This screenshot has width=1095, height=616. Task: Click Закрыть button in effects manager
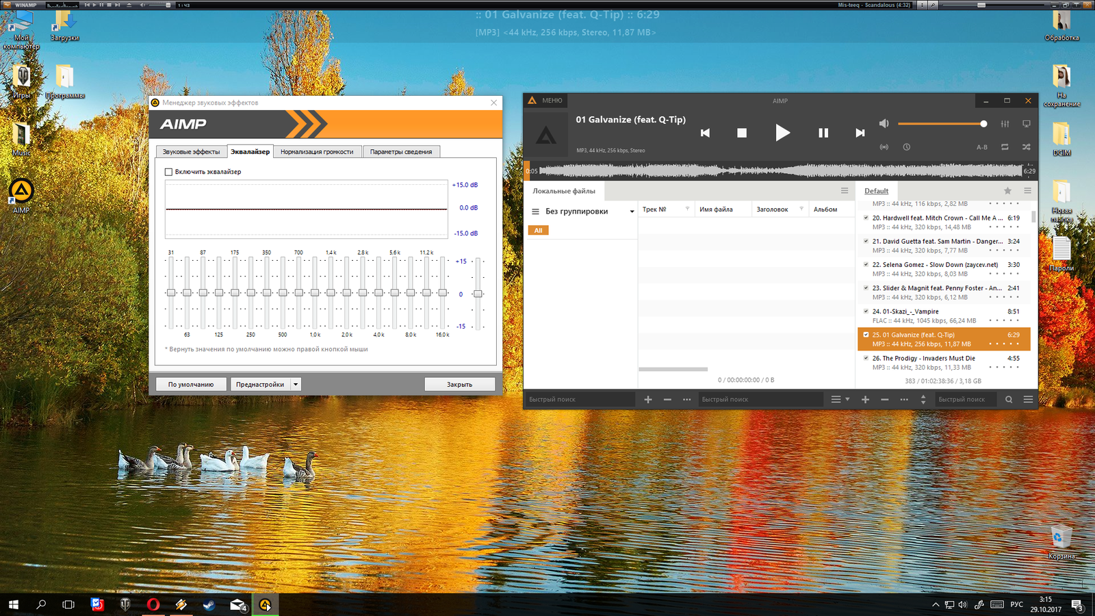(x=459, y=385)
